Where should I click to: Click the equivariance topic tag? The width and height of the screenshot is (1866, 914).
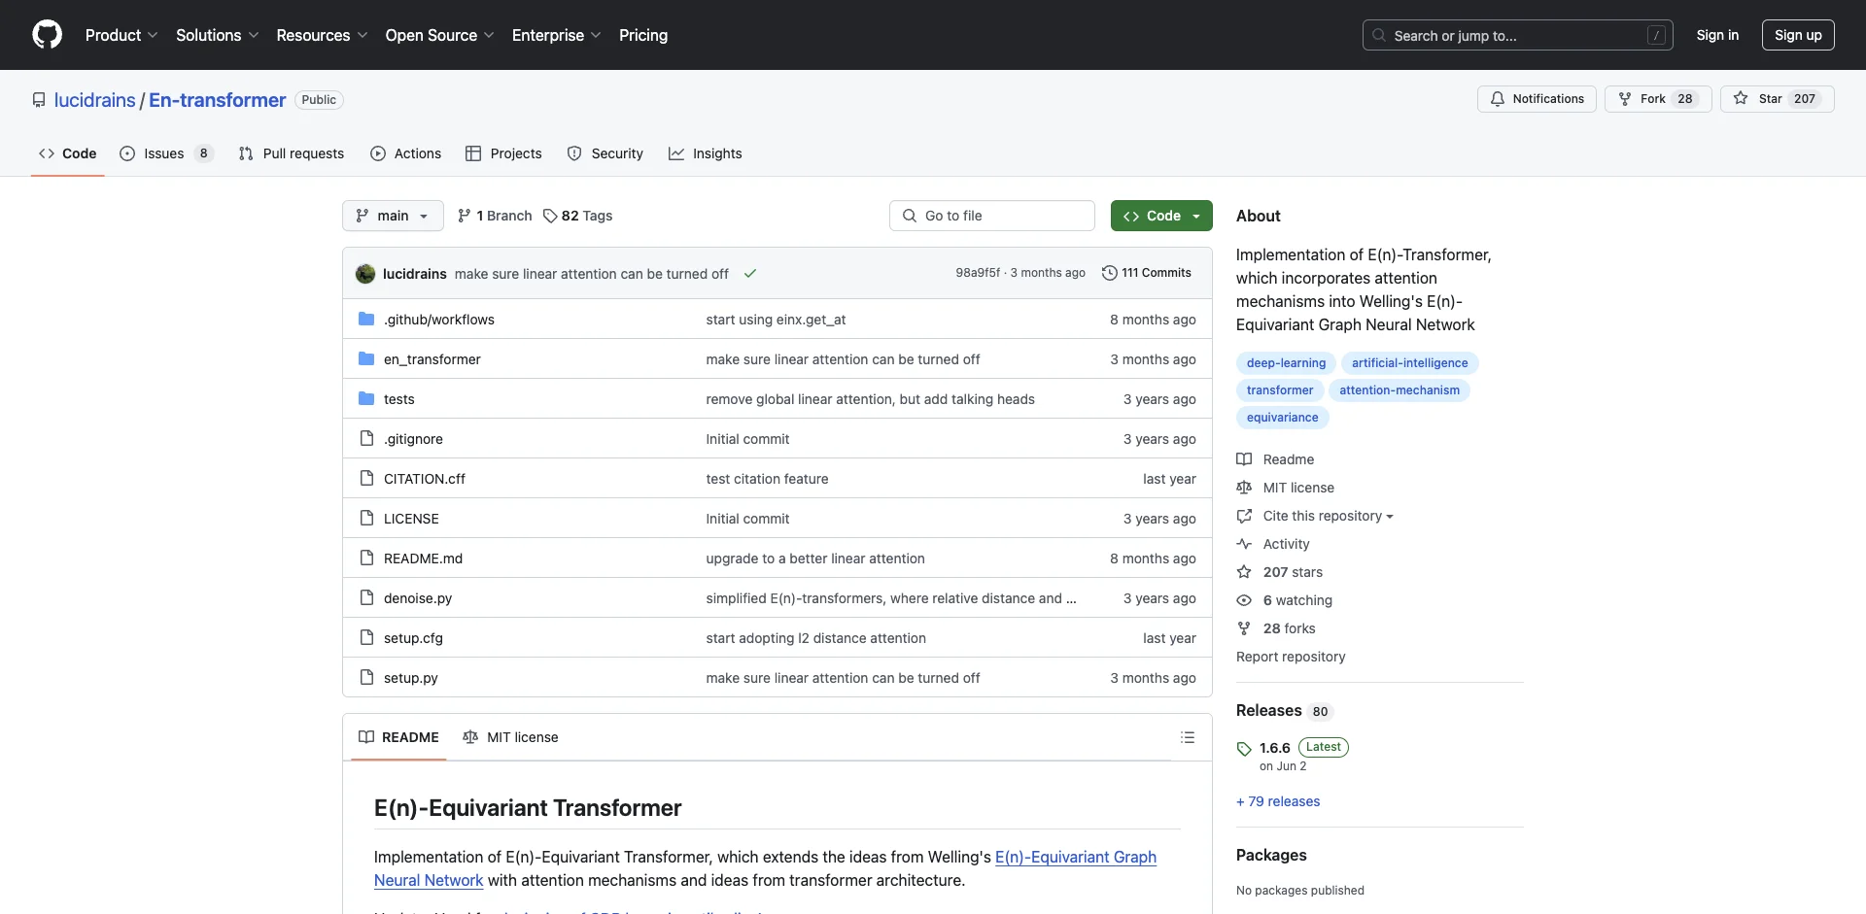[1283, 418]
